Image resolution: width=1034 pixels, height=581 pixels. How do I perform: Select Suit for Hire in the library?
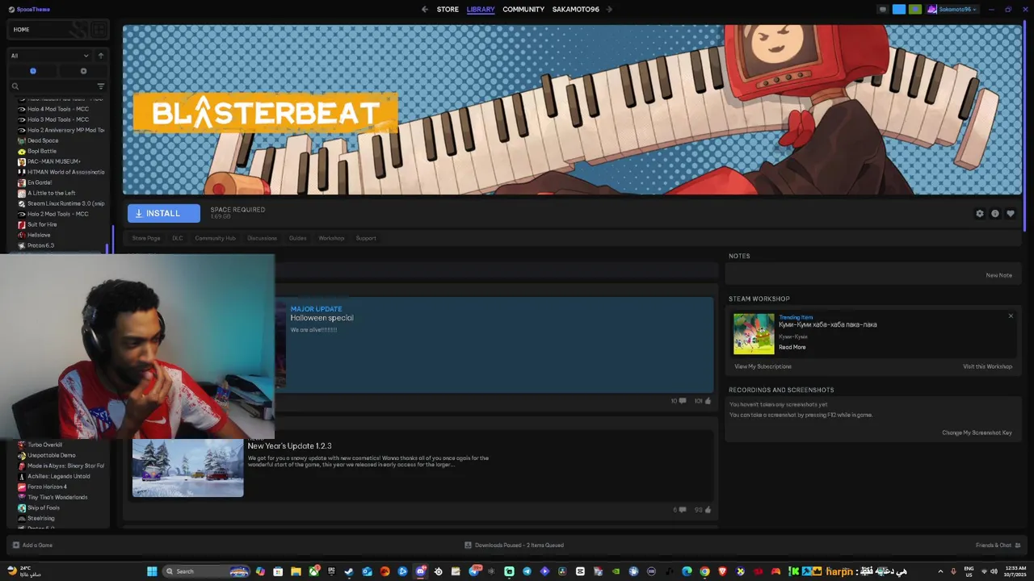[42, 224]
